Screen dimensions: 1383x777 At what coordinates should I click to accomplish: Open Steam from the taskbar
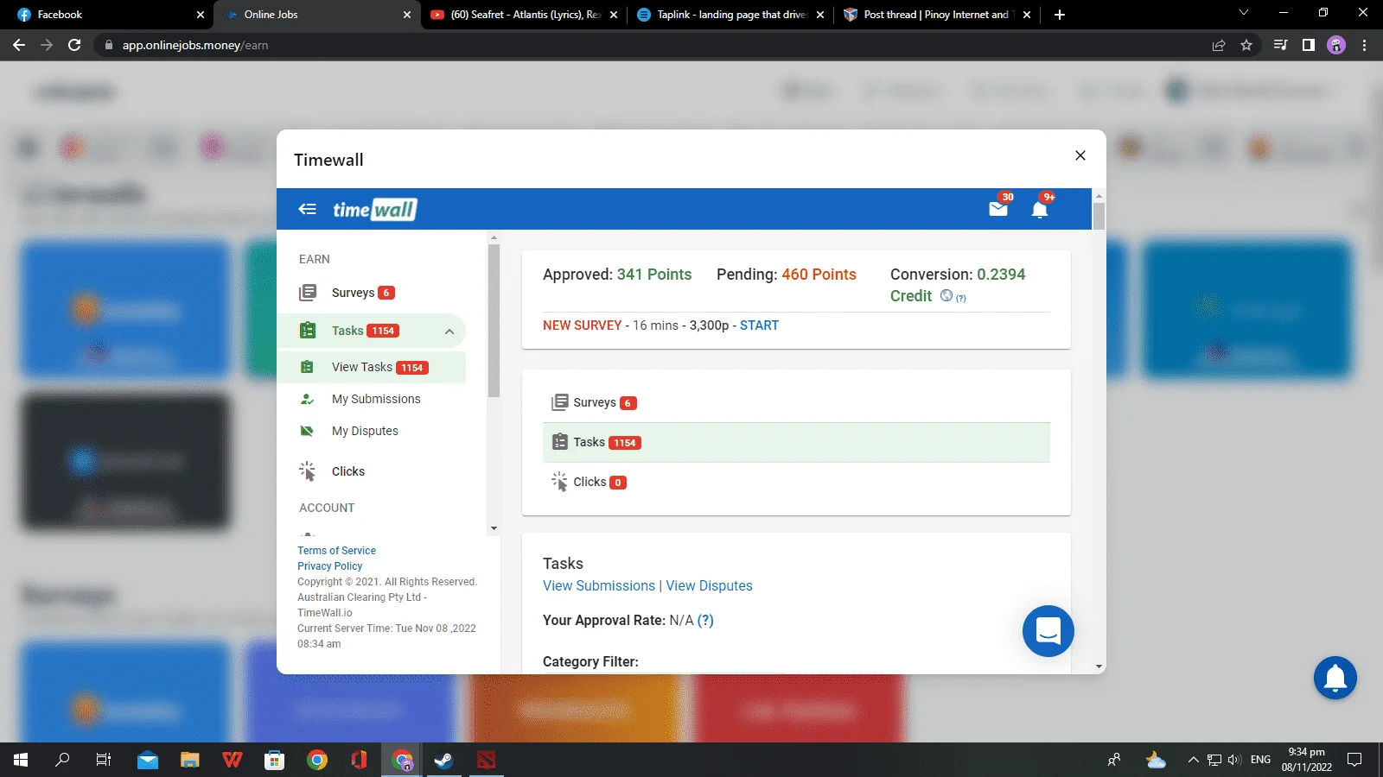coord(443,760)
